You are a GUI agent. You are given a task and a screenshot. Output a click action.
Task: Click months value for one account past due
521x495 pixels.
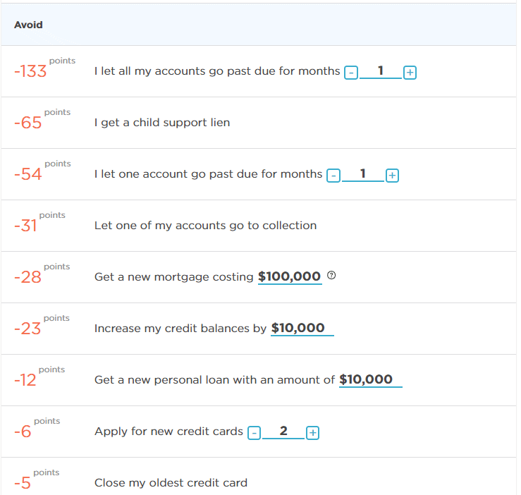(363, 174)
